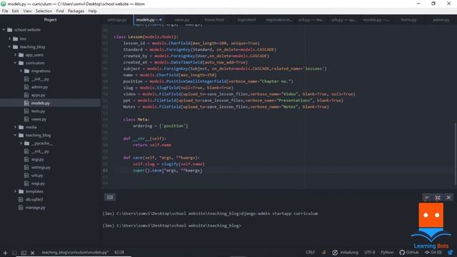Click the terminal status icon in status bar

coord(24,253)
